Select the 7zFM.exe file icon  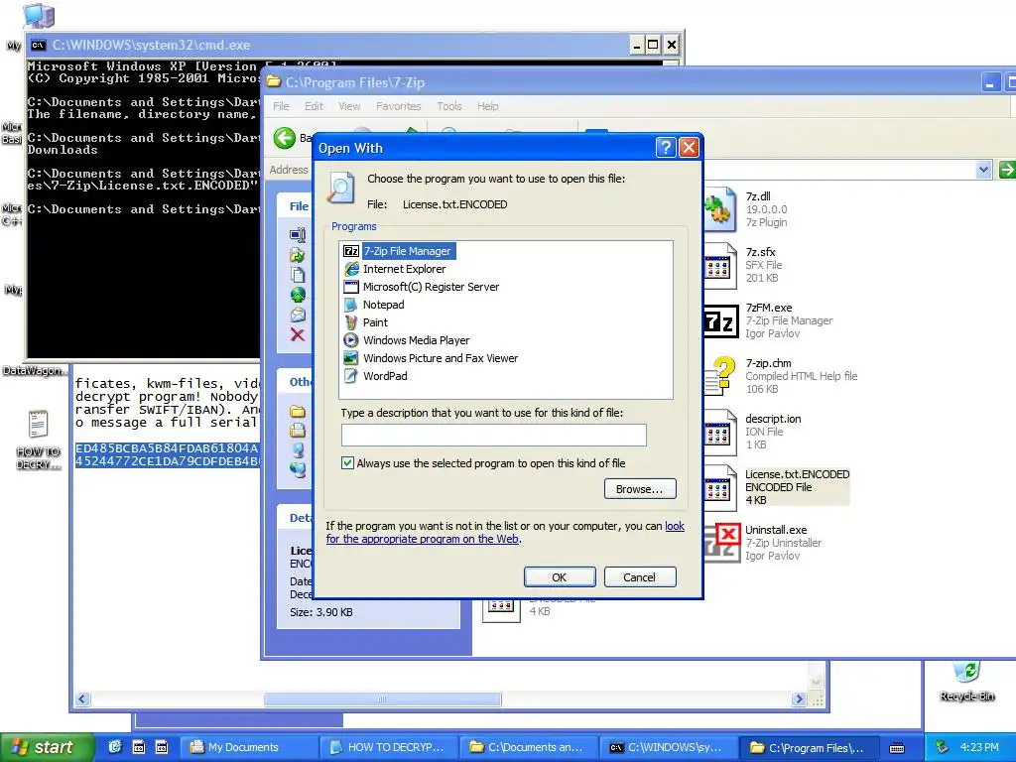(x=721, y=321)
